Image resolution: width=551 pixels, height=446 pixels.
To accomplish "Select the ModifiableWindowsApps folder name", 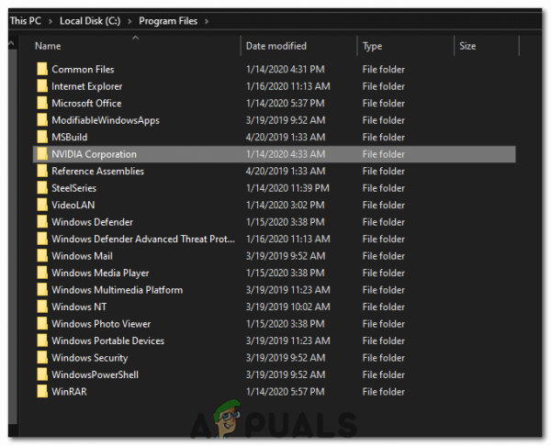I will point(106,120).
